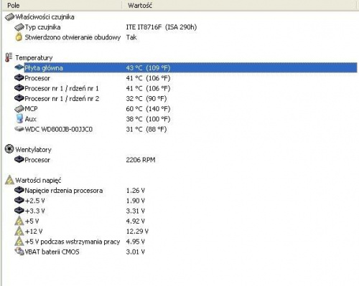
Task: Click the sensor chip icon beside Właściwości czujnika
Action: (x=9, y=16)
